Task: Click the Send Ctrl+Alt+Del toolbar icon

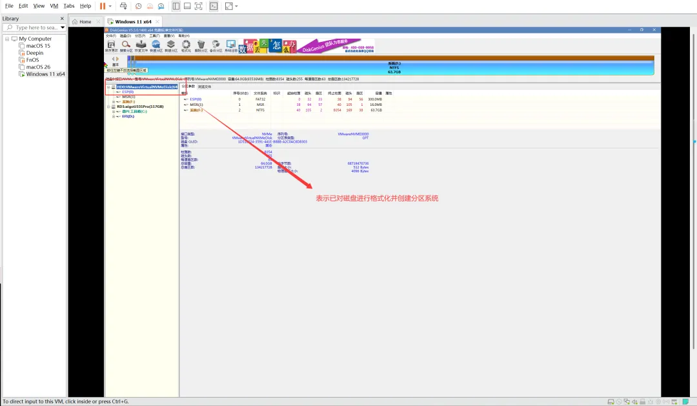Action: click(123, 6)
